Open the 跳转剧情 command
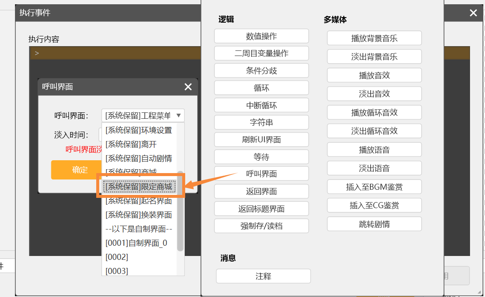Image resolution: width=485 pixels, height=297 pixels. (374, 224)
